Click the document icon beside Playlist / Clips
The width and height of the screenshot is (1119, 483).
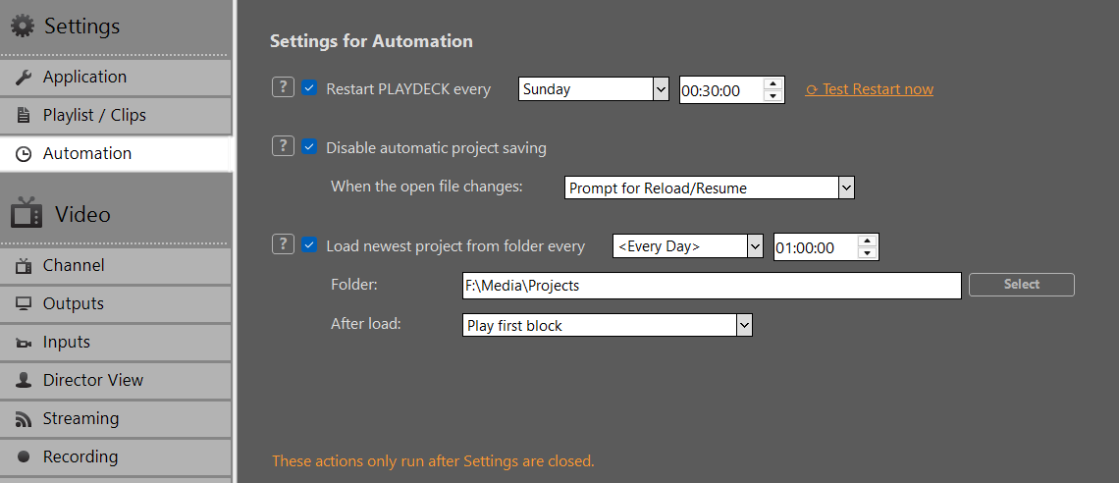[x=24, y=116]
